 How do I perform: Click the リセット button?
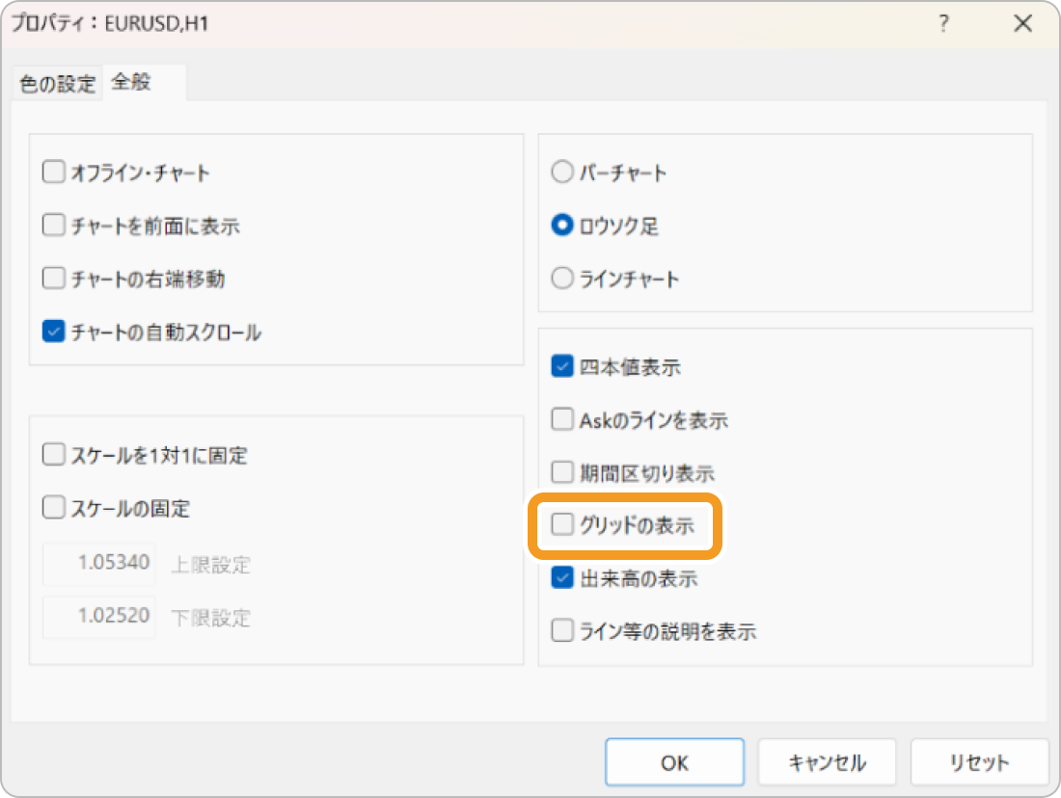pos(979,762)
